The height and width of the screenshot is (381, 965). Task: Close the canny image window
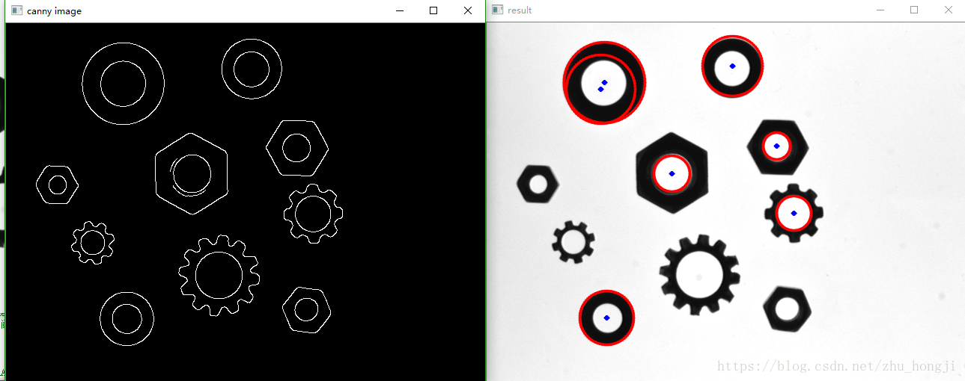(468, 11)
